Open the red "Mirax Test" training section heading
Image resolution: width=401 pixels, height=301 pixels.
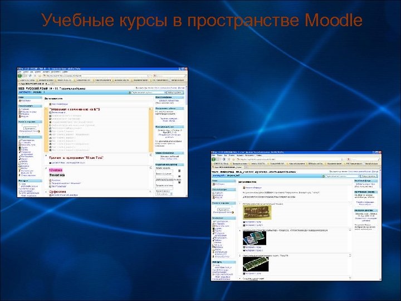(x=76, y=158)
